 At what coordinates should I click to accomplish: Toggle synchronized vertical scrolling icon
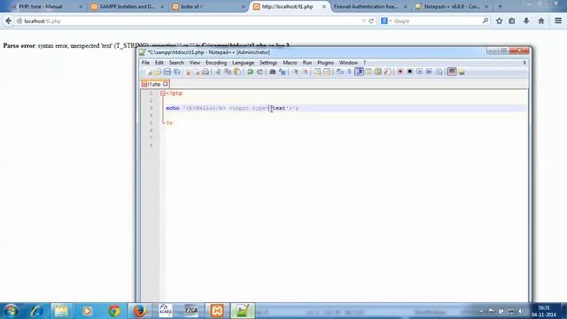[x=317, y=72]
